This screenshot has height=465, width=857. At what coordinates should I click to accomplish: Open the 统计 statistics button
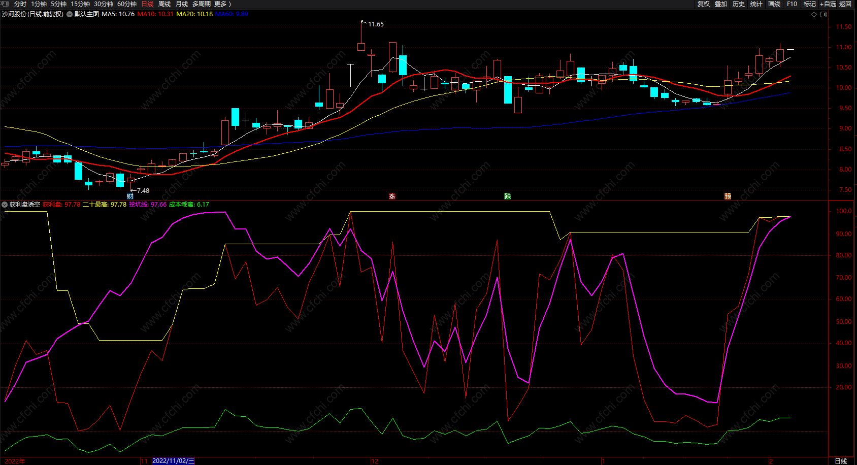[756, 4]
